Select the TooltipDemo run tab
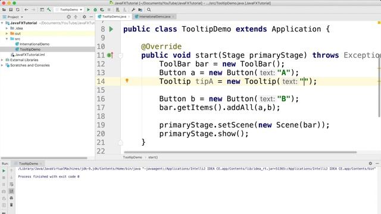The width and height of the screenshot is (381, 214). (29, 163)
